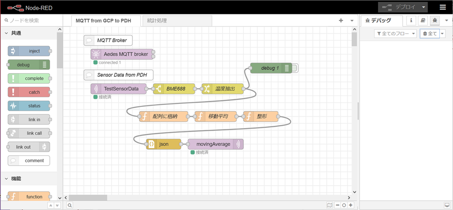Screen dimensions: 453x210
Task: Open the デプロイ dropdown arrow
Action: pyautogui.click(x=424, y=7)
